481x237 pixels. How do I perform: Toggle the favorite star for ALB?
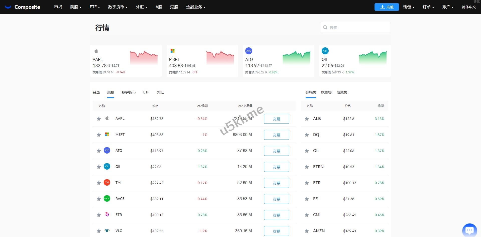point(307,119)
